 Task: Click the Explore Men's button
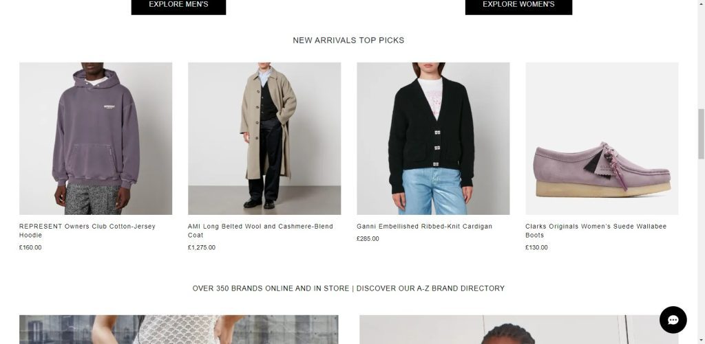click(x=178, y=6)
